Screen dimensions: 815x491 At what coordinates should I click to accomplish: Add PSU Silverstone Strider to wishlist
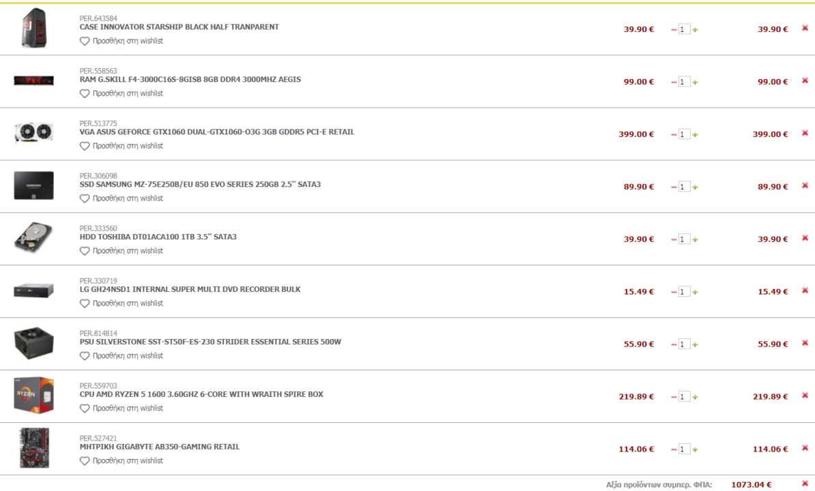pyautogui.click(x=121, y=355)
